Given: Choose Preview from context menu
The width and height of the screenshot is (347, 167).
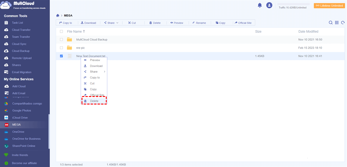Looking at the screenshot, I should (94, 60).
